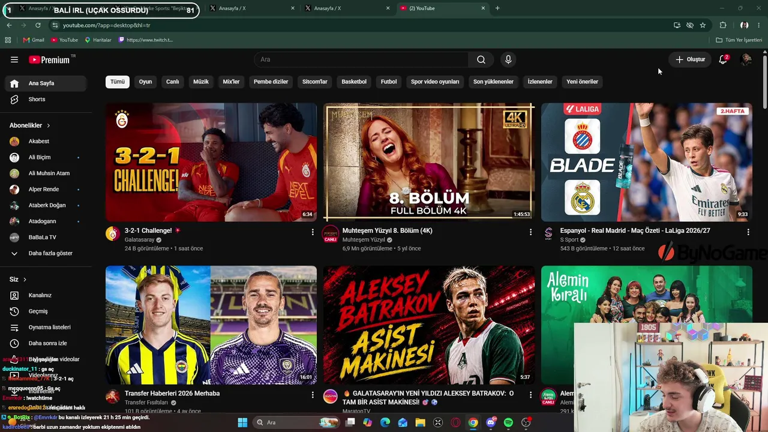
Task: Click the Oluştur create button
Action: [690, 59]
